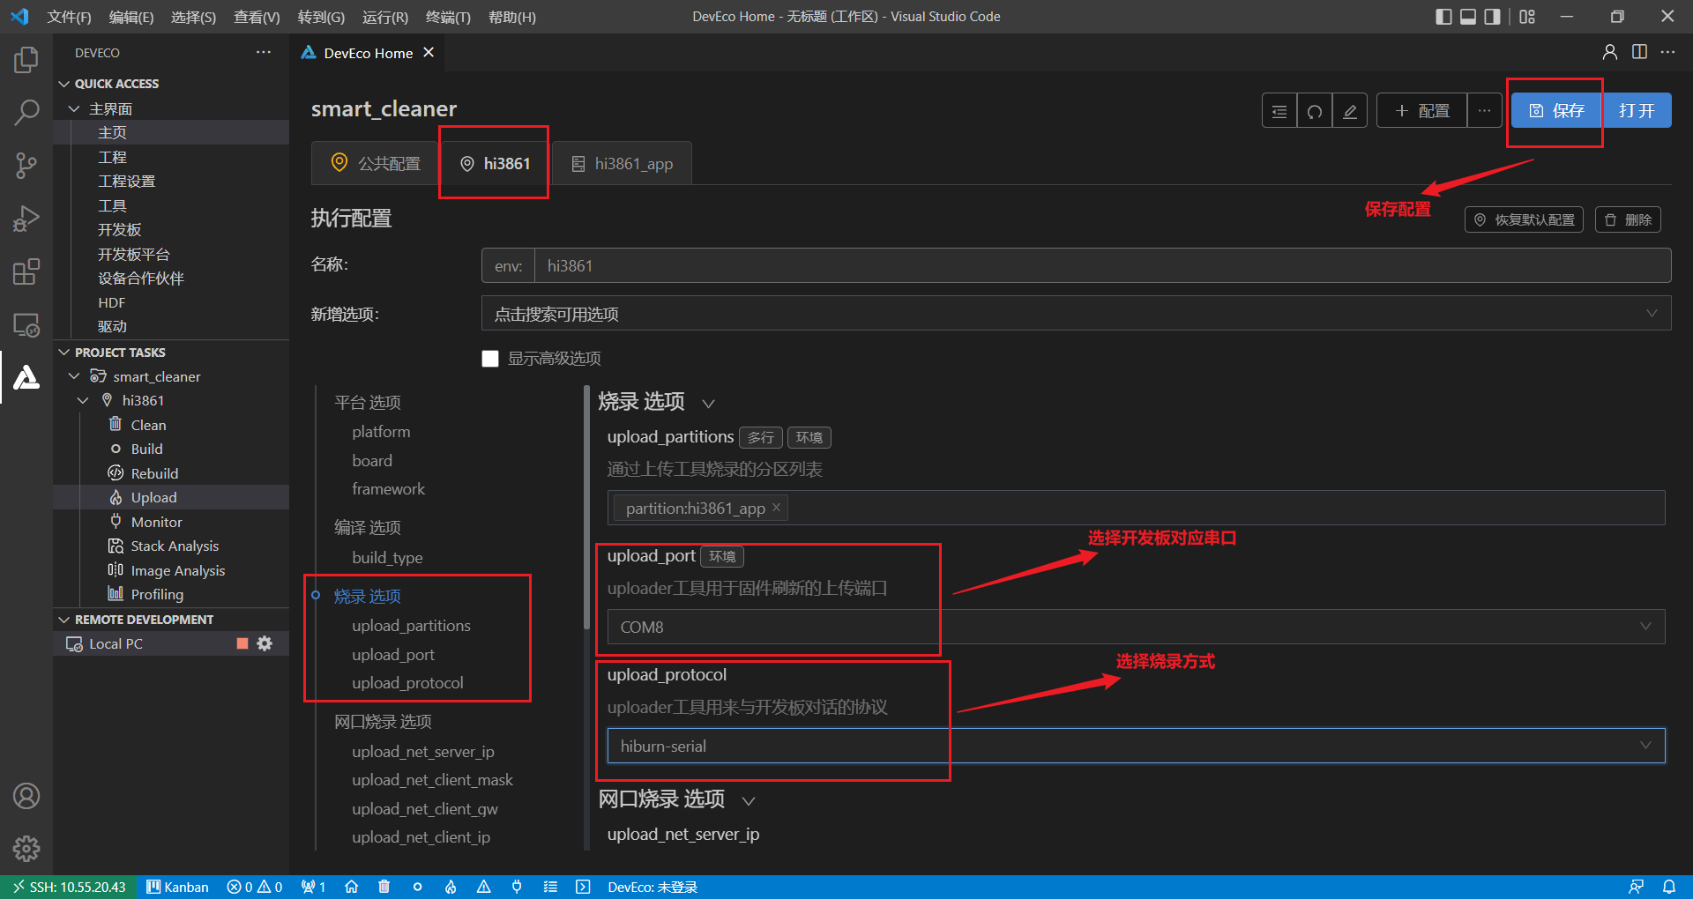Click the 删除 delete button
This screenshot has height=899, width=1693.
(1629, 219)
